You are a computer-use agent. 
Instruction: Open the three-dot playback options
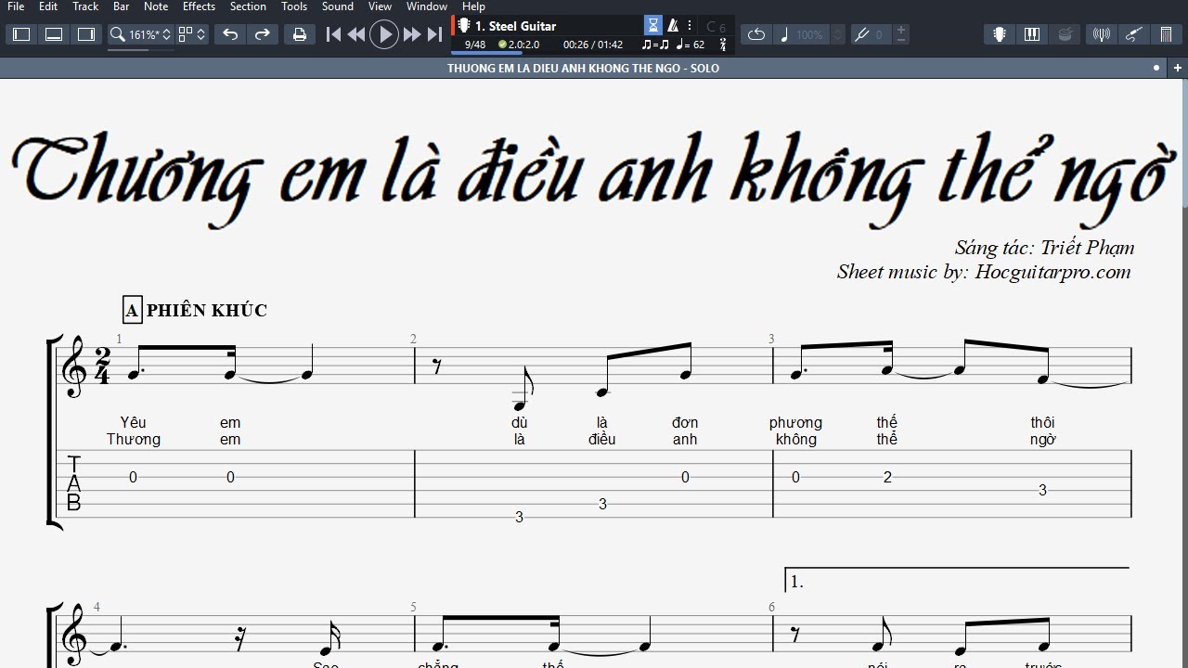(x=690, y=26)
